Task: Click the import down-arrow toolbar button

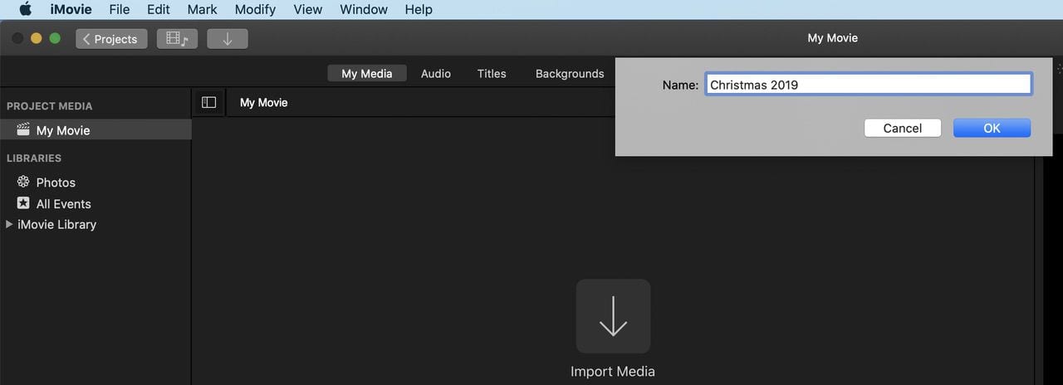Action: pyautogui.click(x=227, y=39)
